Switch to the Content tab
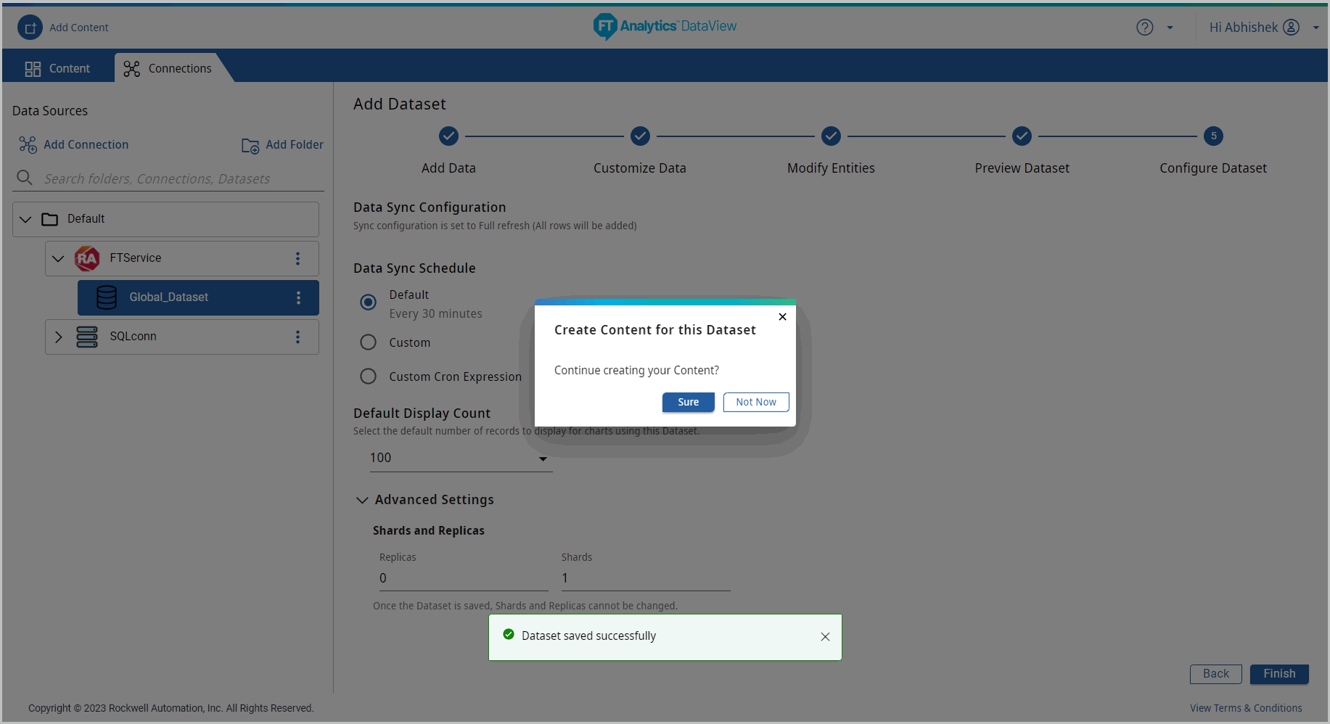The image size is (1330, 724). tap(58, 68)
